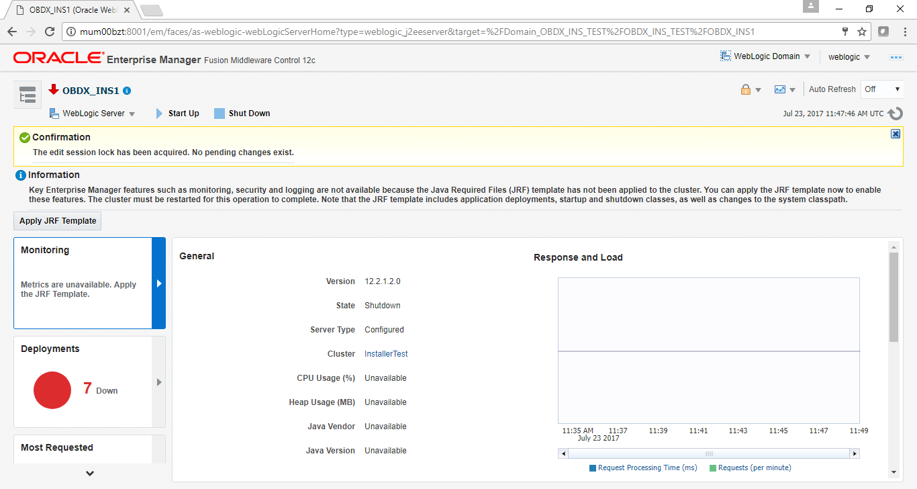Open the OBDX_INS1 information icon
The width and height of the screenshot is (917, 489).
tap(127, 91)
